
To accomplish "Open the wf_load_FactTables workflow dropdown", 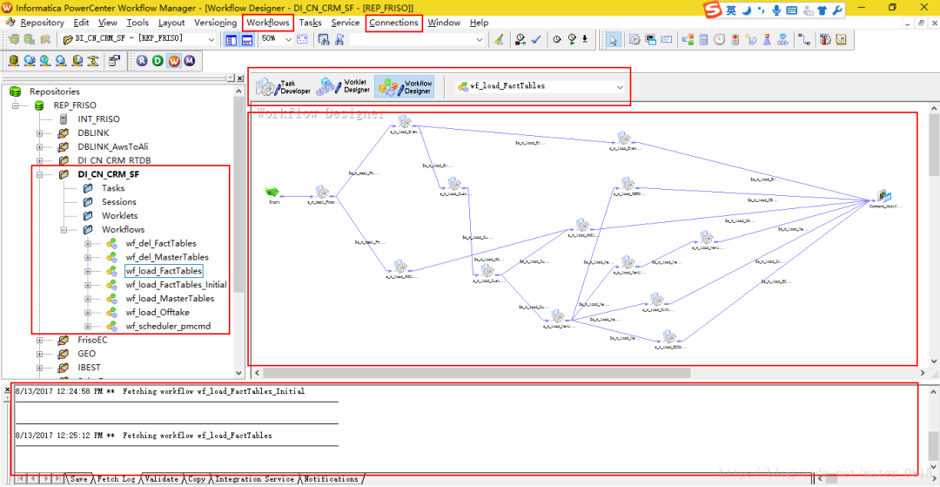I will pos(620,87).
